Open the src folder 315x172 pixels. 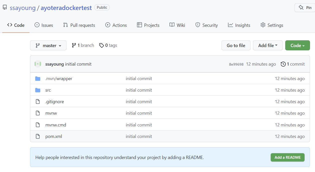[x=48, y=90]
